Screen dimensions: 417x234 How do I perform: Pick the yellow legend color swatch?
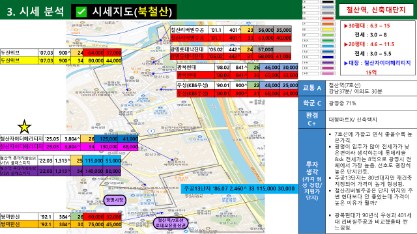coord(328,29)
